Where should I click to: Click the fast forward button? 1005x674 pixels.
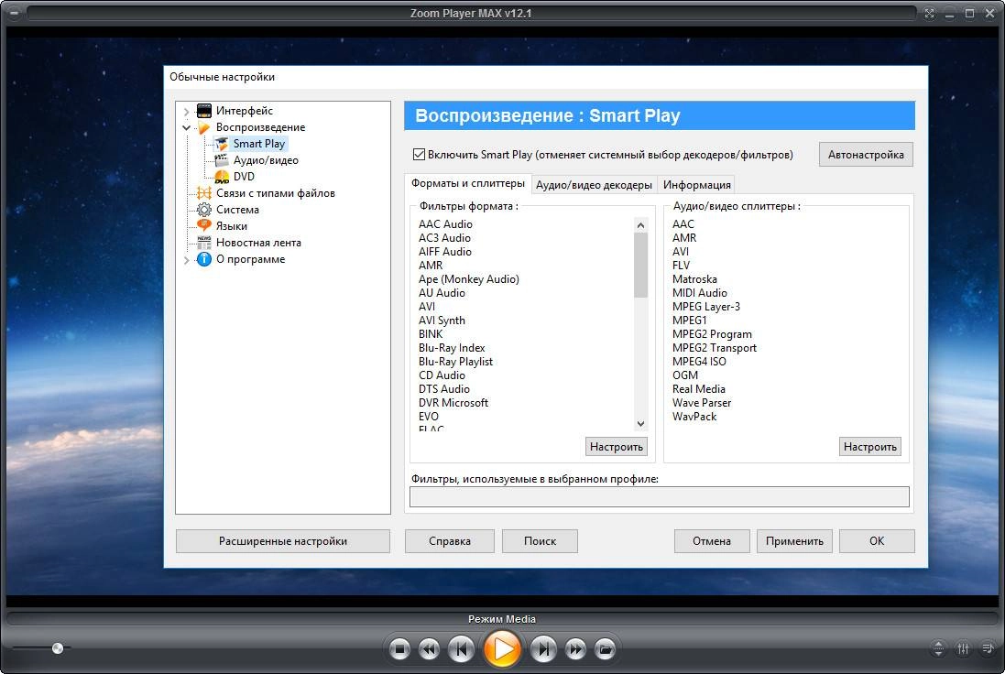tap(575, 649)
